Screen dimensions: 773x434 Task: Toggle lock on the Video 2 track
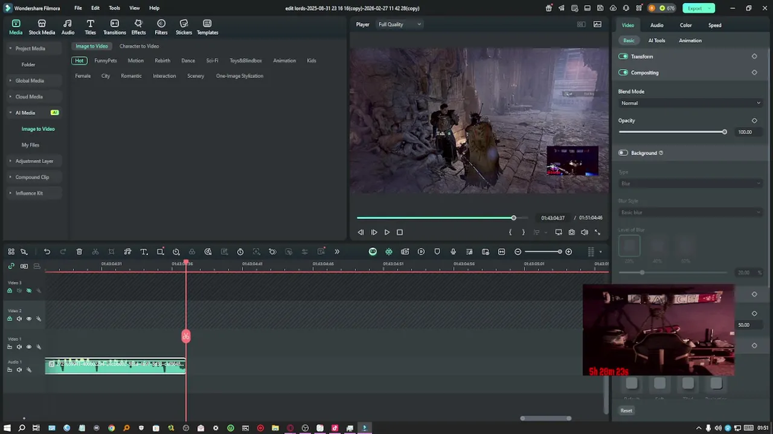pos(9,319)
